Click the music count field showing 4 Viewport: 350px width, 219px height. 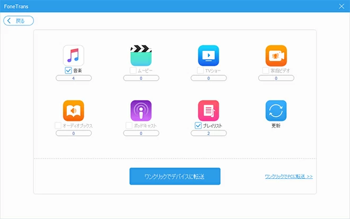(74, 78)
